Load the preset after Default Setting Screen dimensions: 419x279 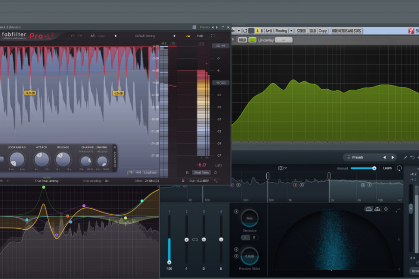tap(174, 36)
